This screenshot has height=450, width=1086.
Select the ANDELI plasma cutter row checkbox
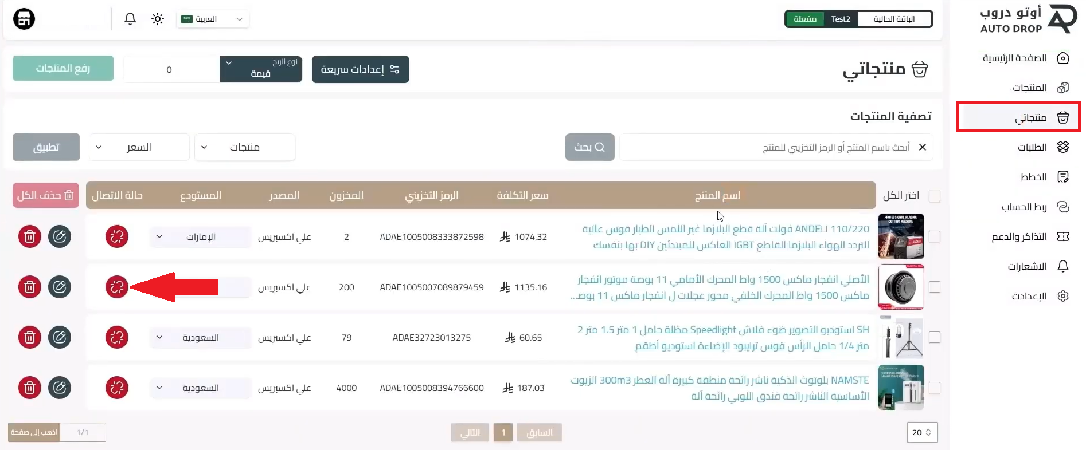point(935,236)
